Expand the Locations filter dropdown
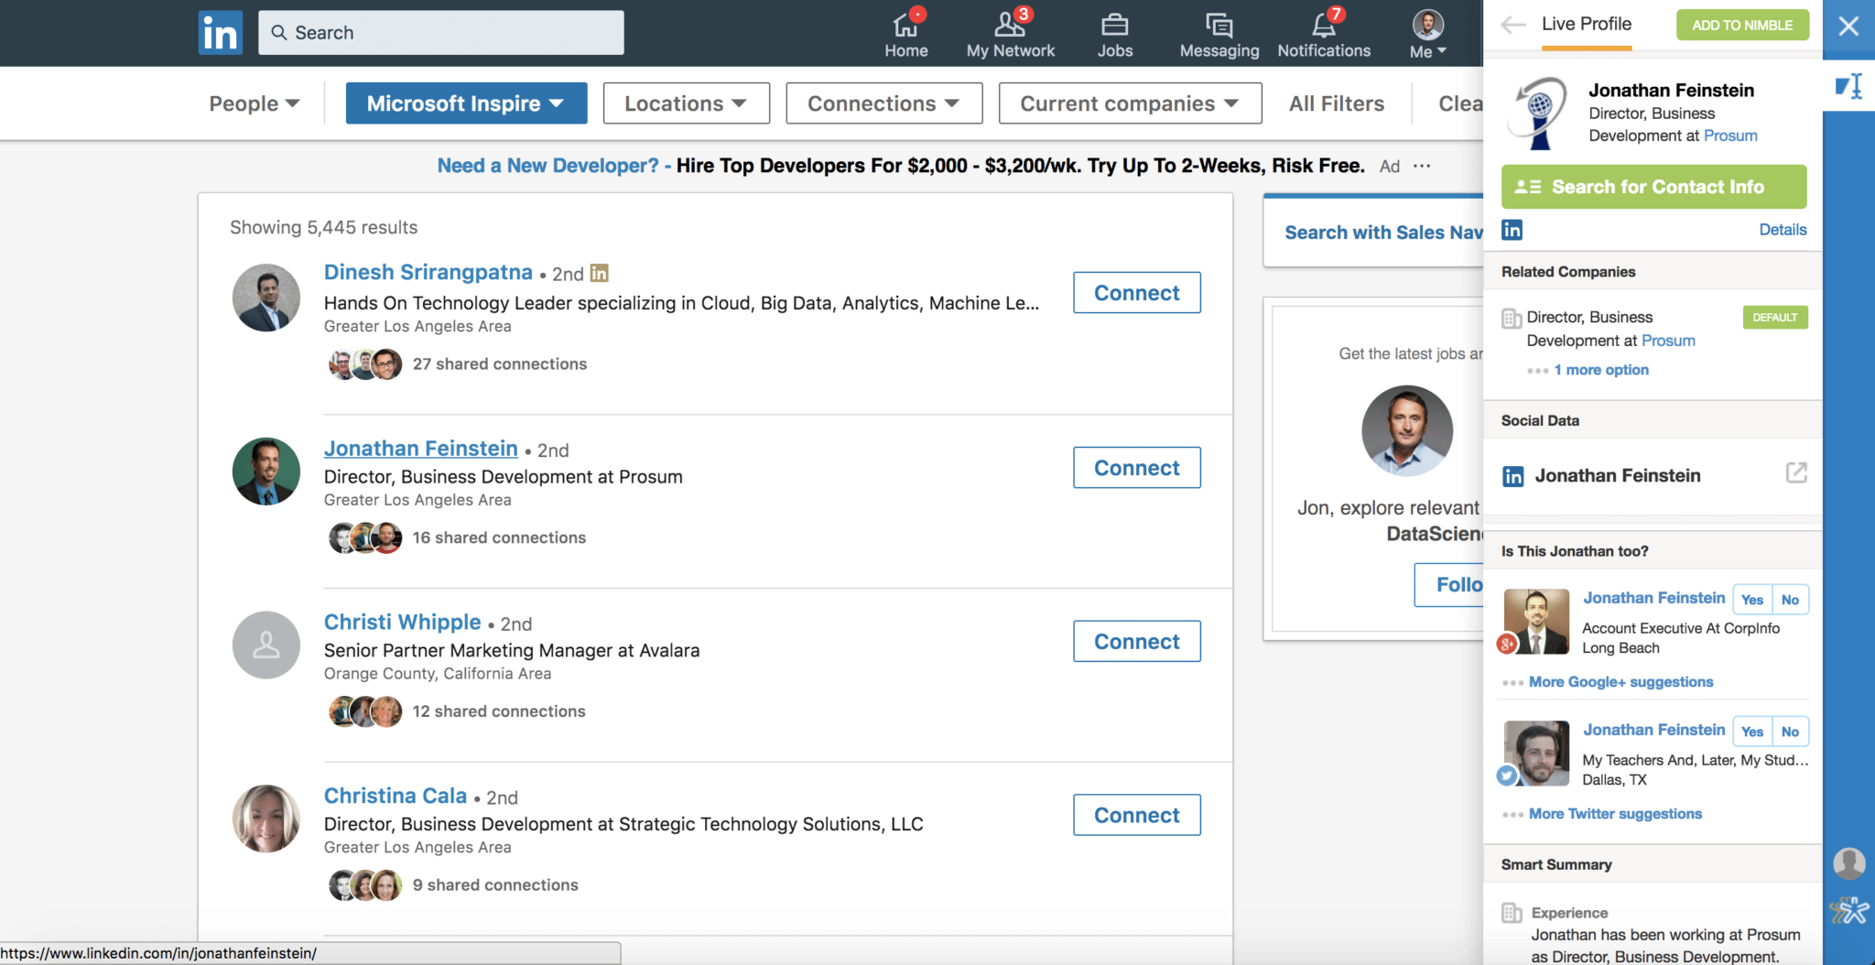Viewport: 1875px width, 965px height. (x=686, y=103)
